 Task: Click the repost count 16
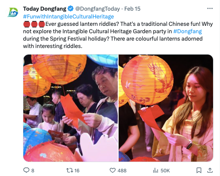[77, 171]
